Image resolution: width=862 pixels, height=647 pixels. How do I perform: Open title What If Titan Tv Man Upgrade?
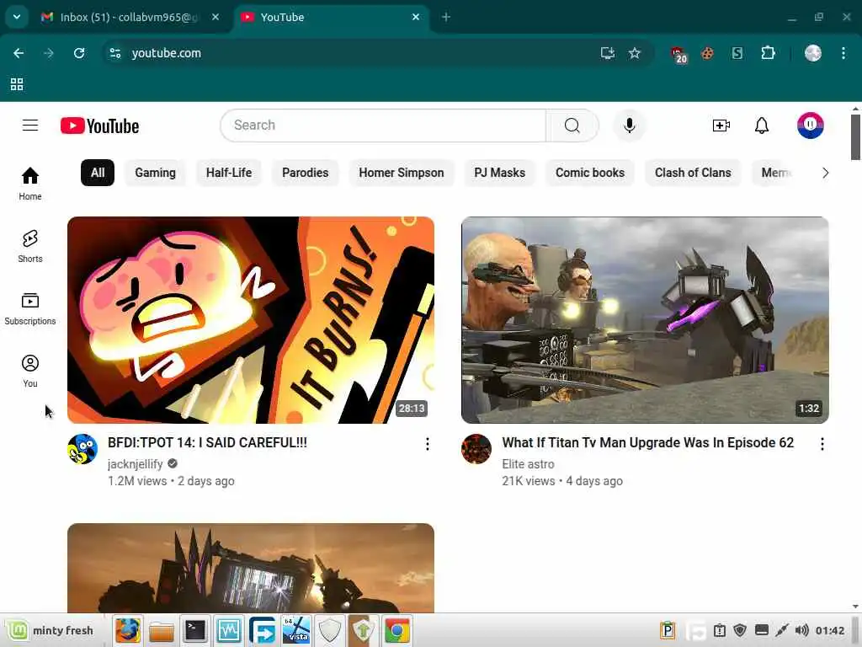(x=647, y=443)
